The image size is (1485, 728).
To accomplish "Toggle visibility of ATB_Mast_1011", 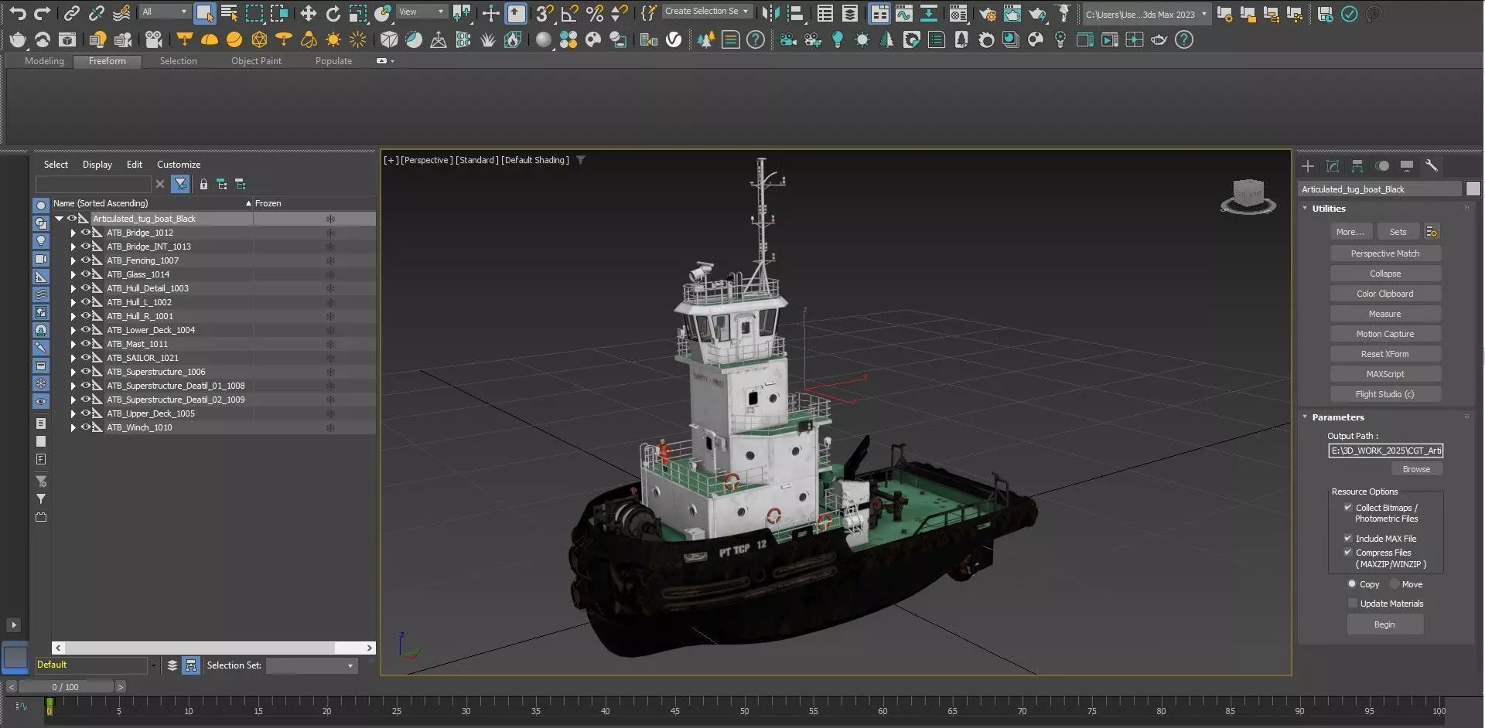I will click(x=86, y=344).
